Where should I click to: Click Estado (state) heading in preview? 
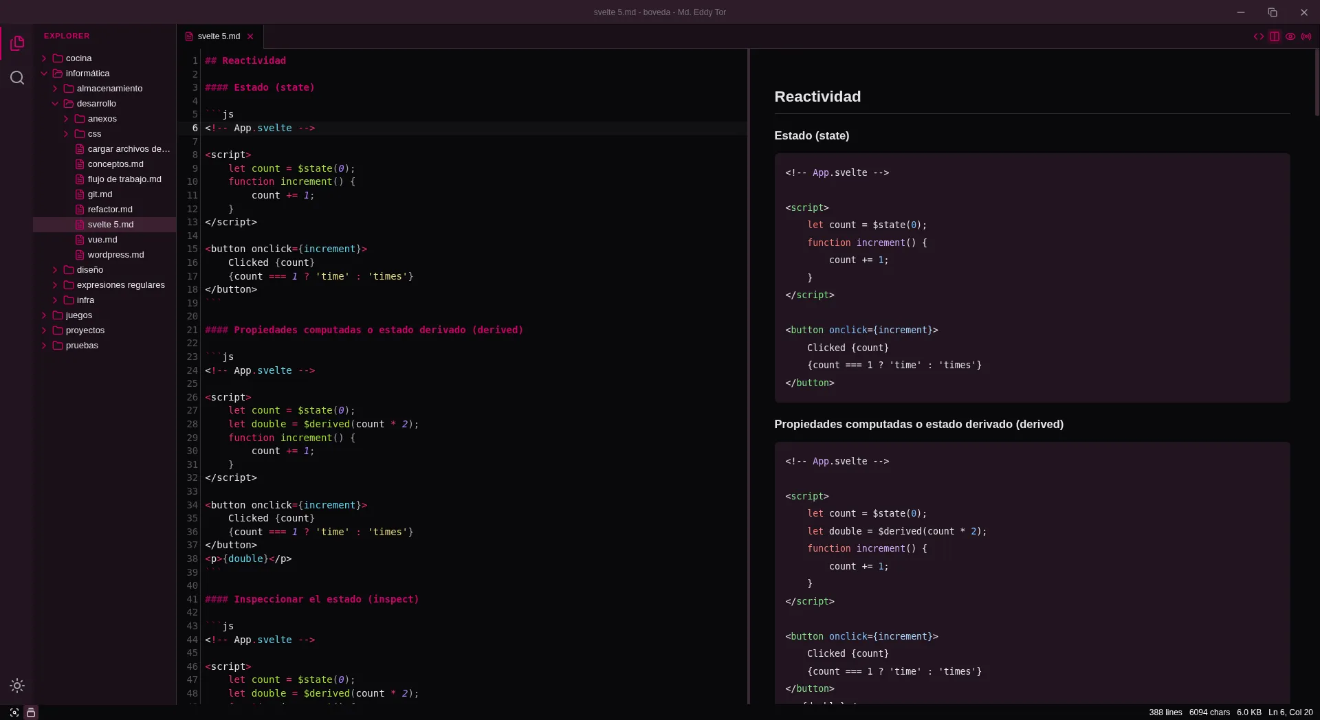coord(812,136)
